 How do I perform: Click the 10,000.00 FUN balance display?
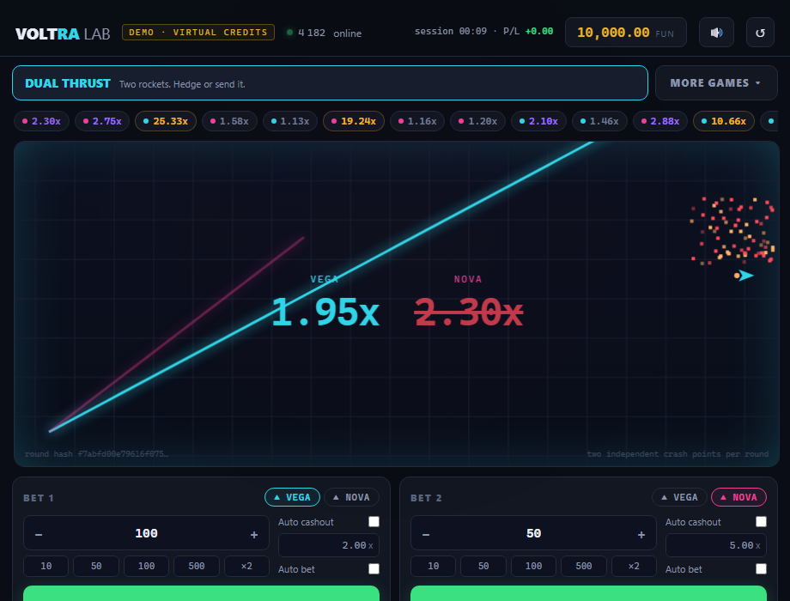pyautogui.click(x=626, y=33)
